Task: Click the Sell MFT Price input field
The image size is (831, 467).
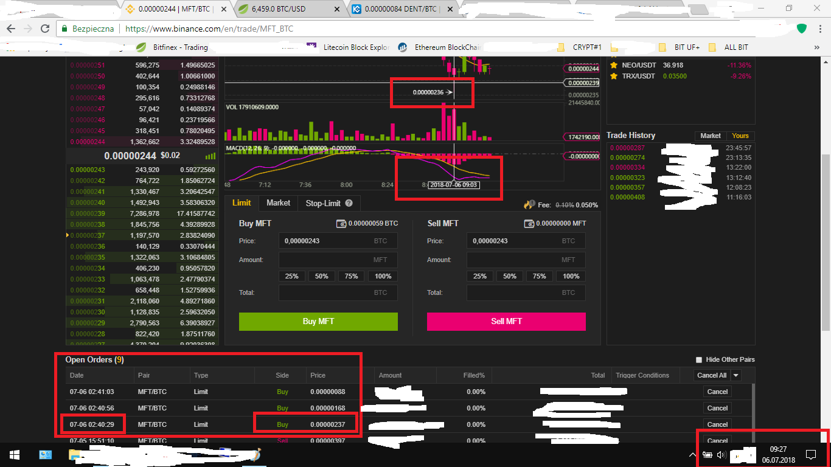Action: (x=526, y=241)
